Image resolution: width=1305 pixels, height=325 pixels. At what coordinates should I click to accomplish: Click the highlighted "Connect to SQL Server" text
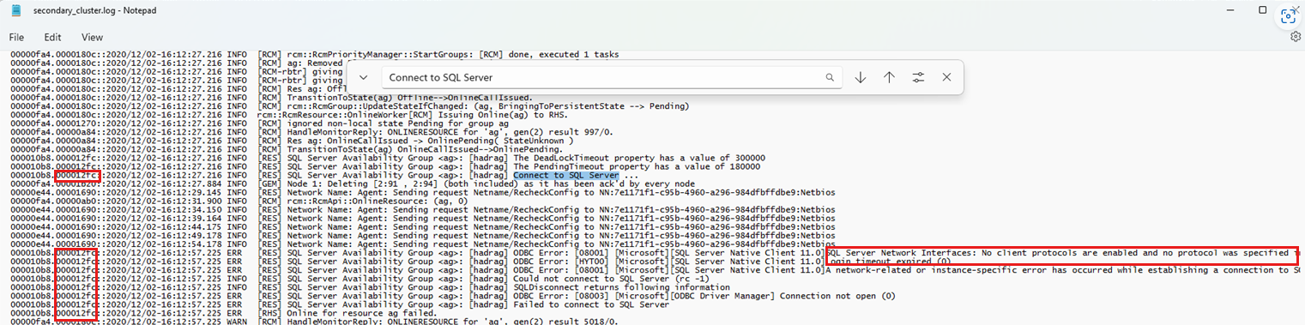pos(566,176)
